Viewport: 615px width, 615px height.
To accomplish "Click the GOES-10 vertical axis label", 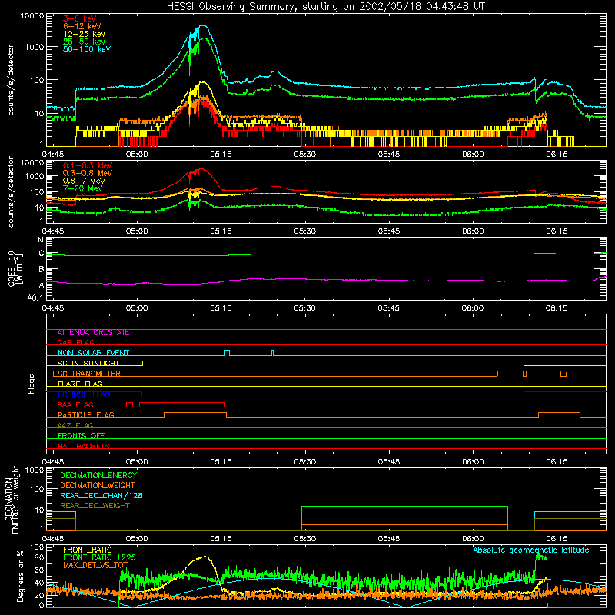I will 15,269.
